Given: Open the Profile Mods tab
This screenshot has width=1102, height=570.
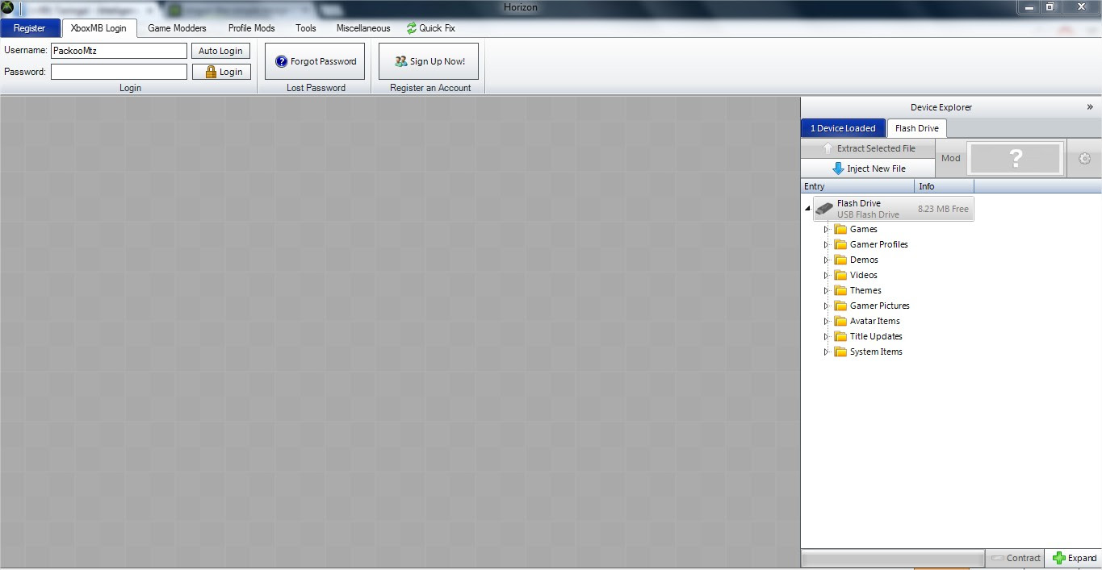Looking at the screenshot, I should click(x=251, y=28).
